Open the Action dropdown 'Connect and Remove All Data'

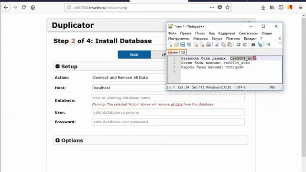tap(129, 77)
